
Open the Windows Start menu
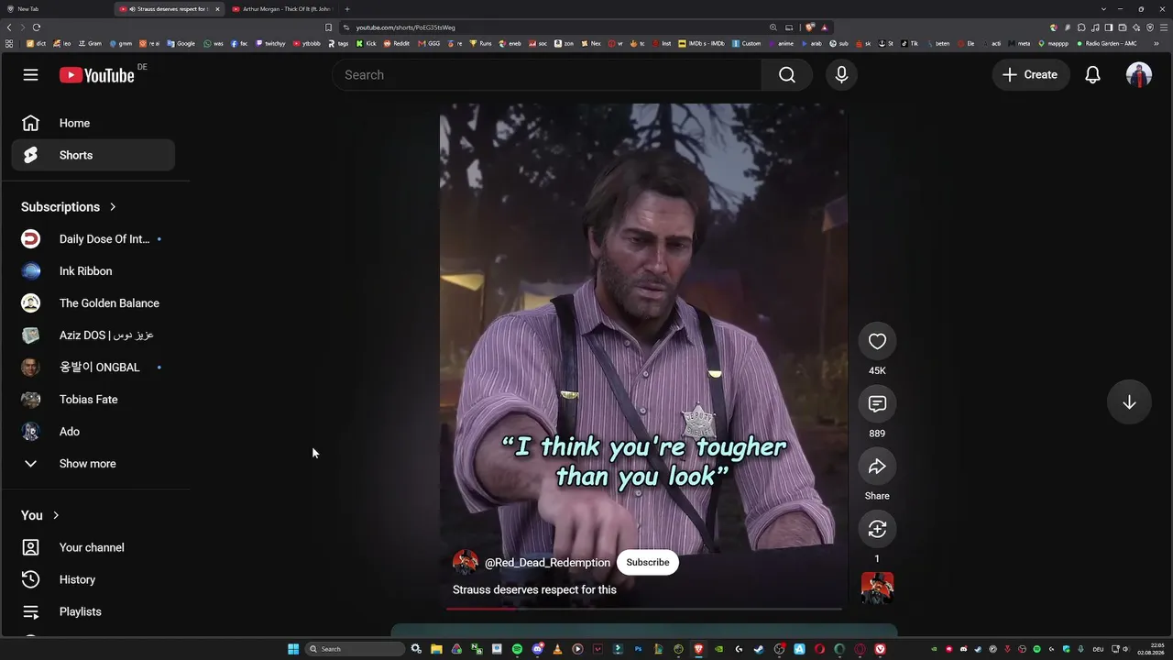293,649
